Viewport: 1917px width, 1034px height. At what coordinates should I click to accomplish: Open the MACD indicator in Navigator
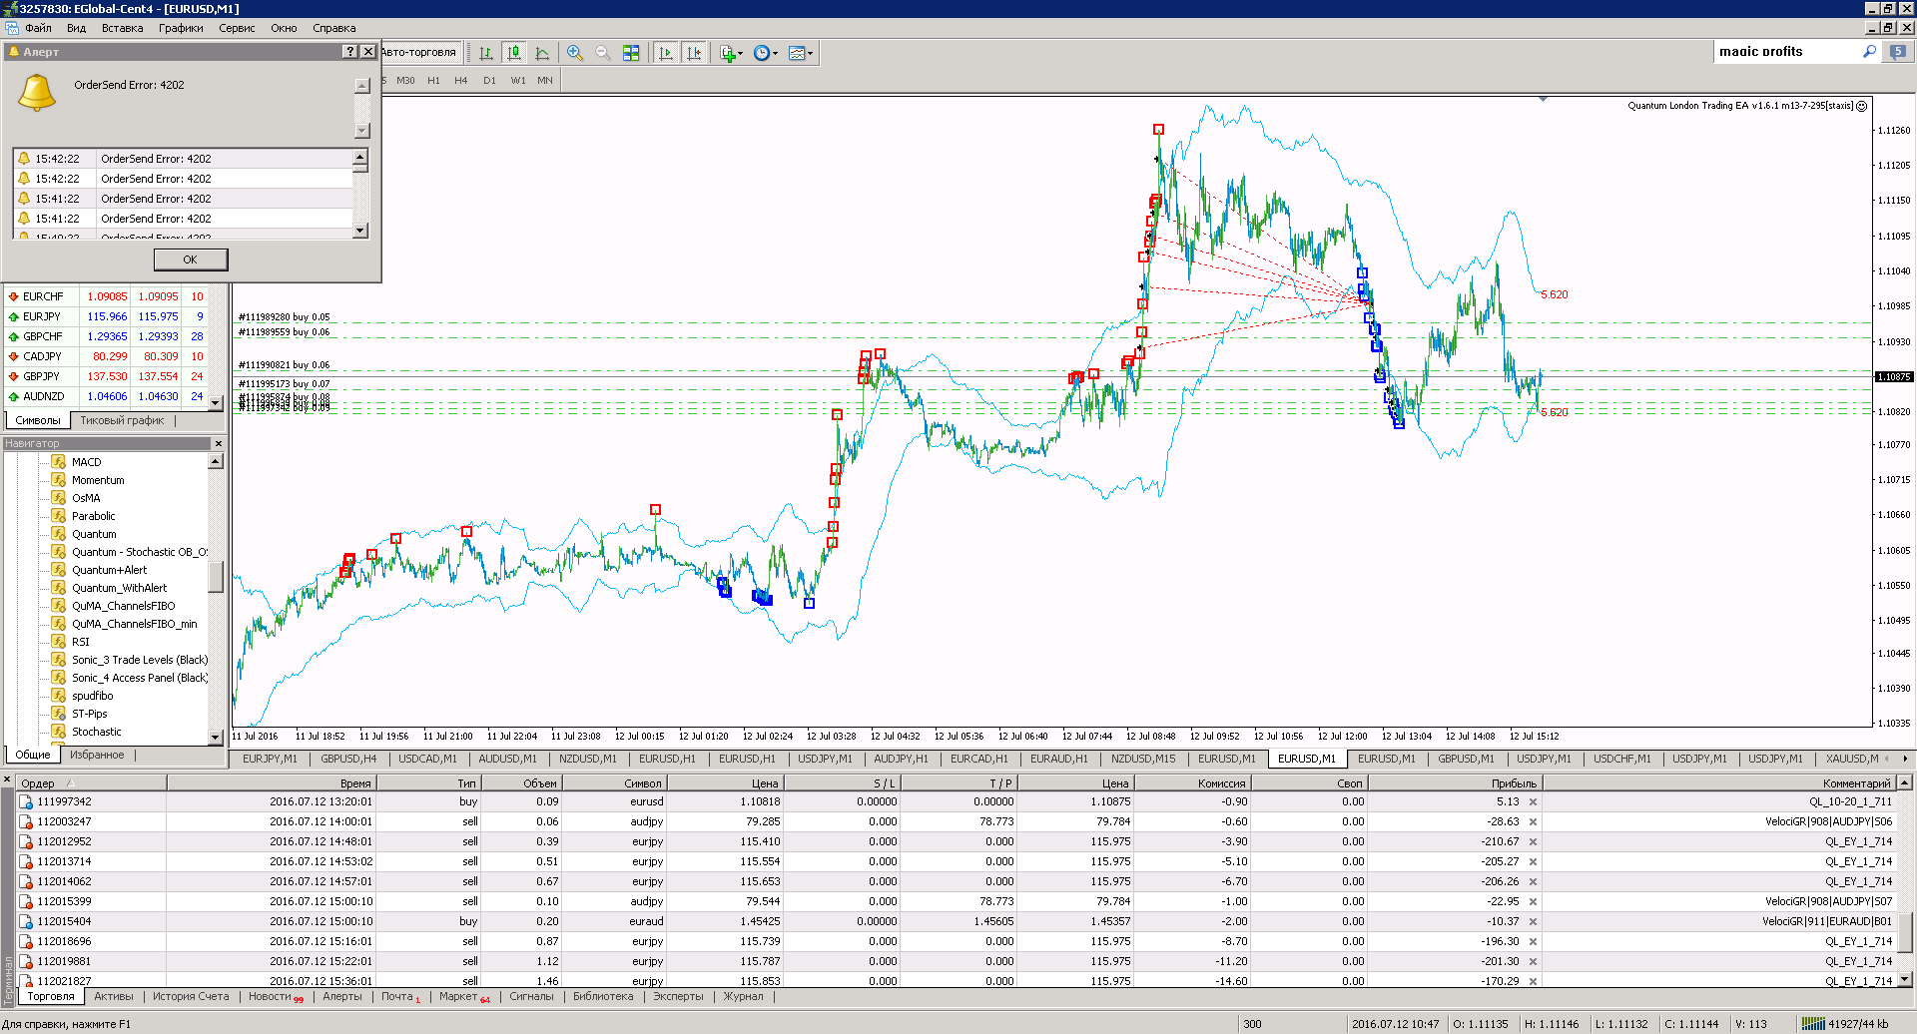pos(86,462)
